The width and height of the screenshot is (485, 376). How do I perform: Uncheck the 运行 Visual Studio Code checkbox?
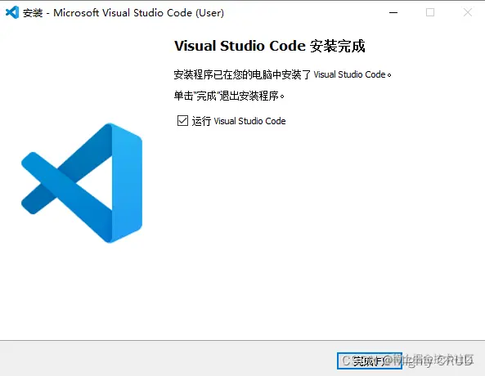click(x=182, y=121)
